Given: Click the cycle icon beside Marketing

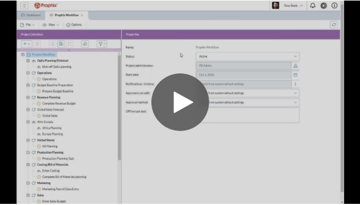Looking at the screenshot, I should tap(34, 183).
